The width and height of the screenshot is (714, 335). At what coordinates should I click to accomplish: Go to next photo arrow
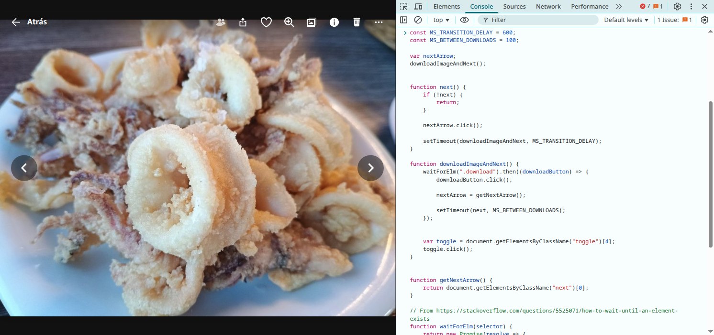(x=370, y=168)
